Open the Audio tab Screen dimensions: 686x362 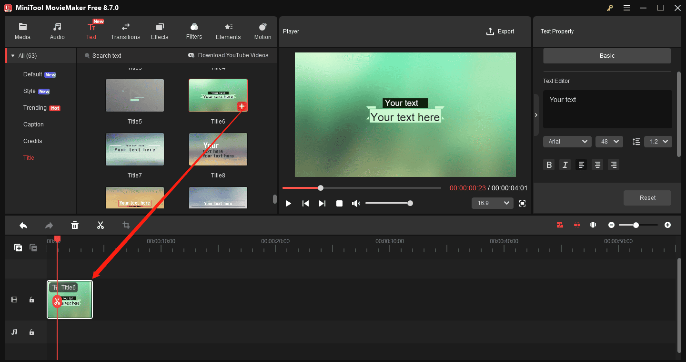[x=57, y=31]
